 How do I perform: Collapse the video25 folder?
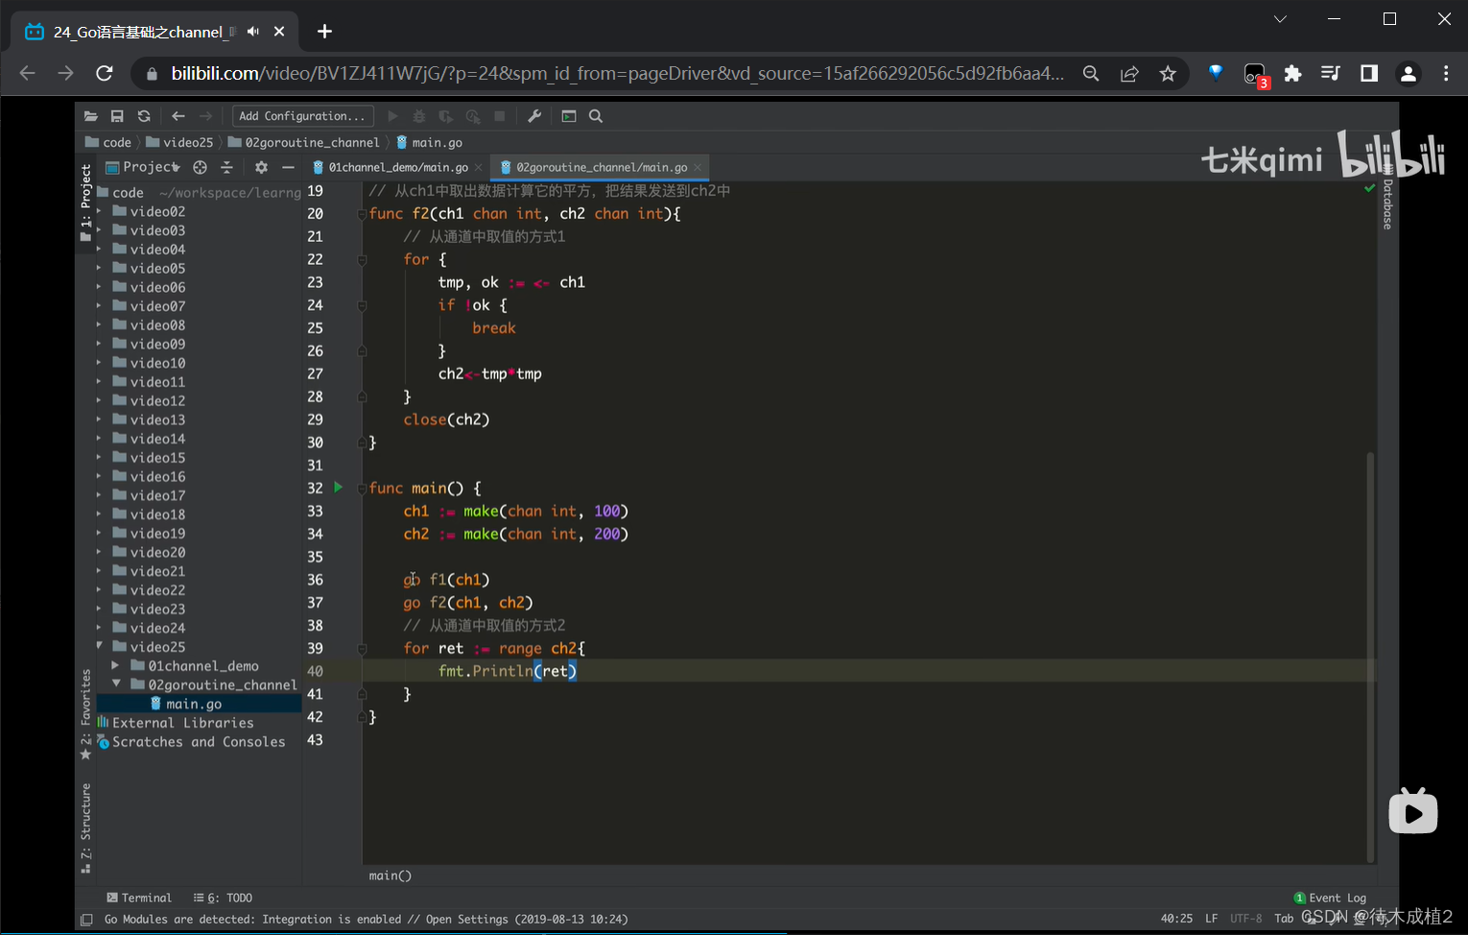click(x=99, y=646)
